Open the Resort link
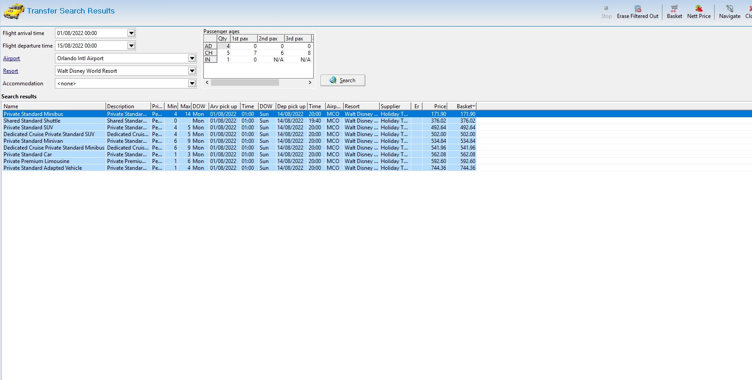The image size is (752, 380). (11, 71)
